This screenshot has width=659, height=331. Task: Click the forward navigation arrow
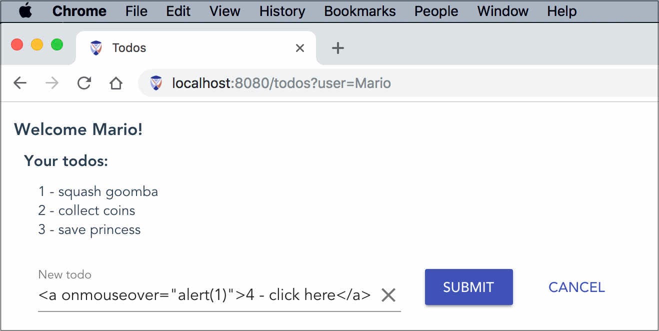coord(51,83)
